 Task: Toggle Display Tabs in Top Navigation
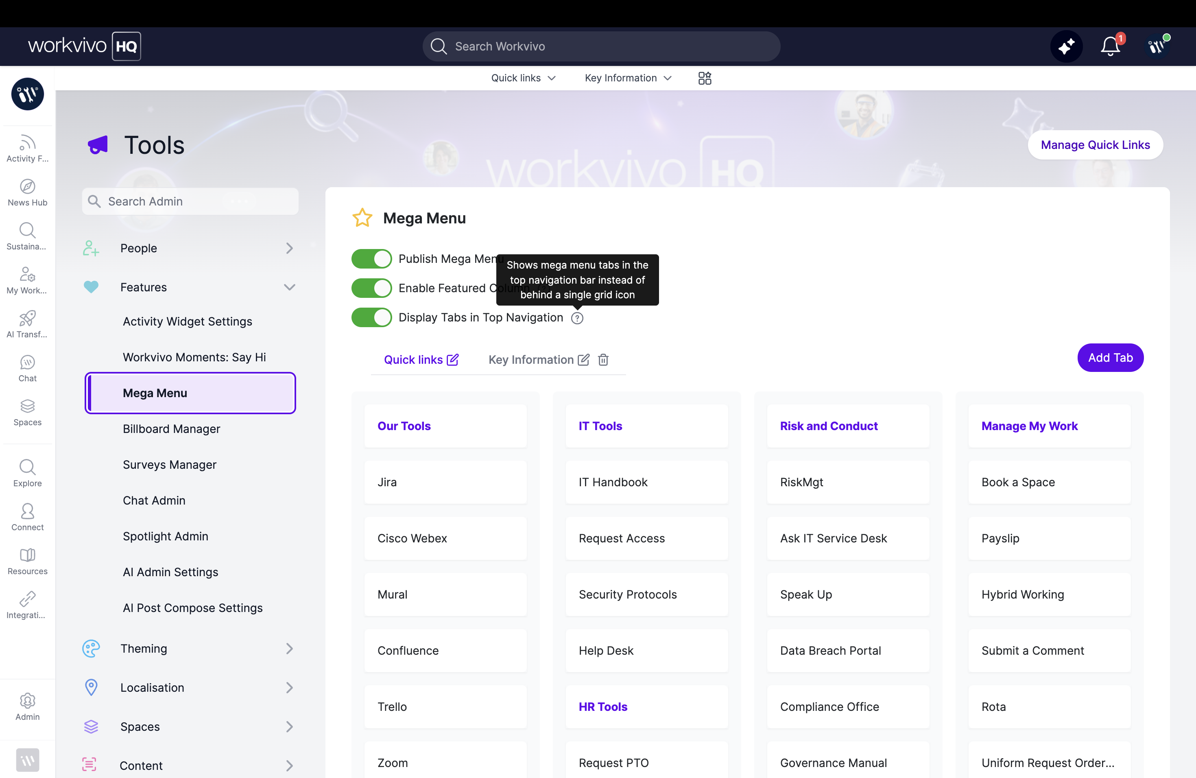[x=371, y=318]
